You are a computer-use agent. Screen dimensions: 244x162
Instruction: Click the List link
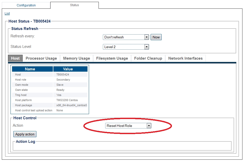tap(7, 14)
